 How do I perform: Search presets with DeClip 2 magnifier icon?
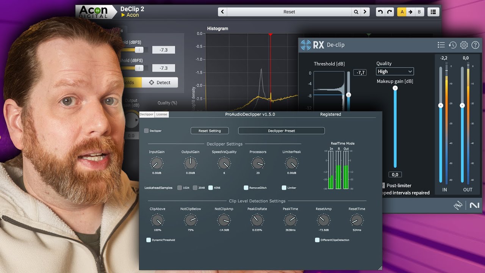tap(356, 12)
